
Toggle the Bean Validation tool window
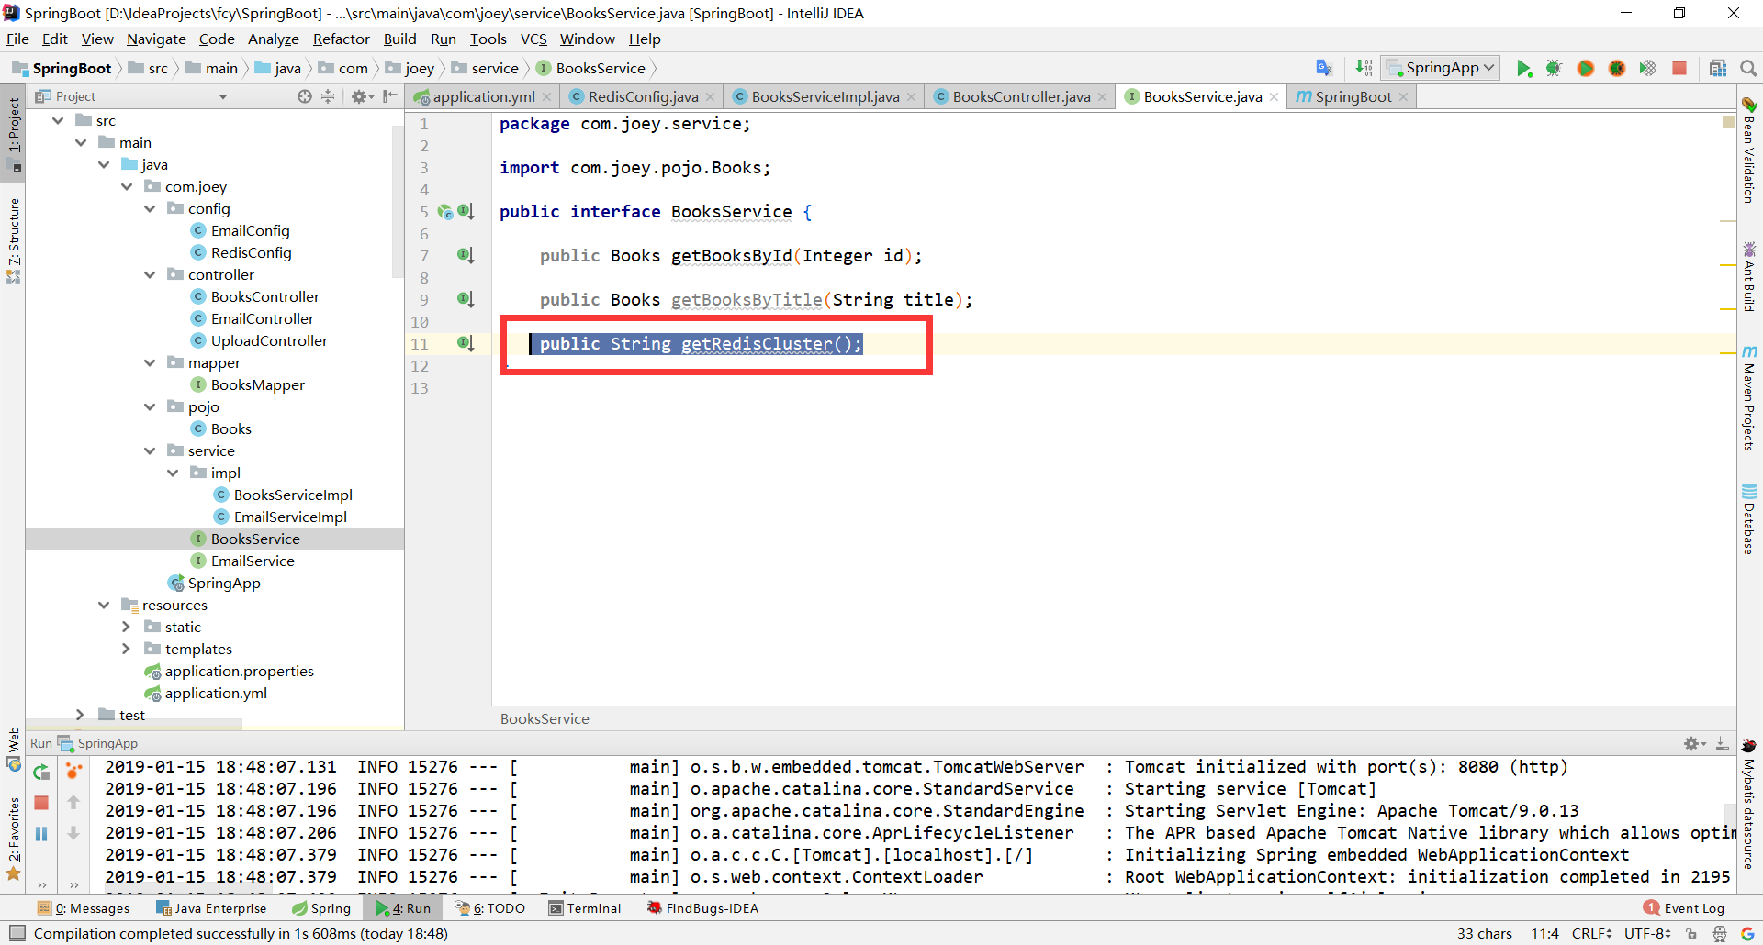pyautogui.click(x=1749, y=150)
